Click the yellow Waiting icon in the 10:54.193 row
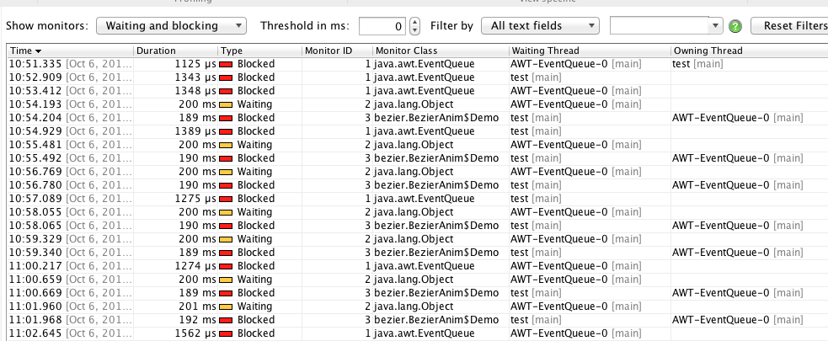Viewport: 828px width, 341px height. click(x=226, y=104)
